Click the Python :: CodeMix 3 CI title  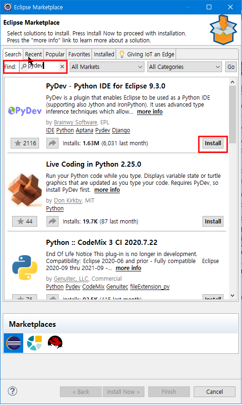click(x=102, y=243)
